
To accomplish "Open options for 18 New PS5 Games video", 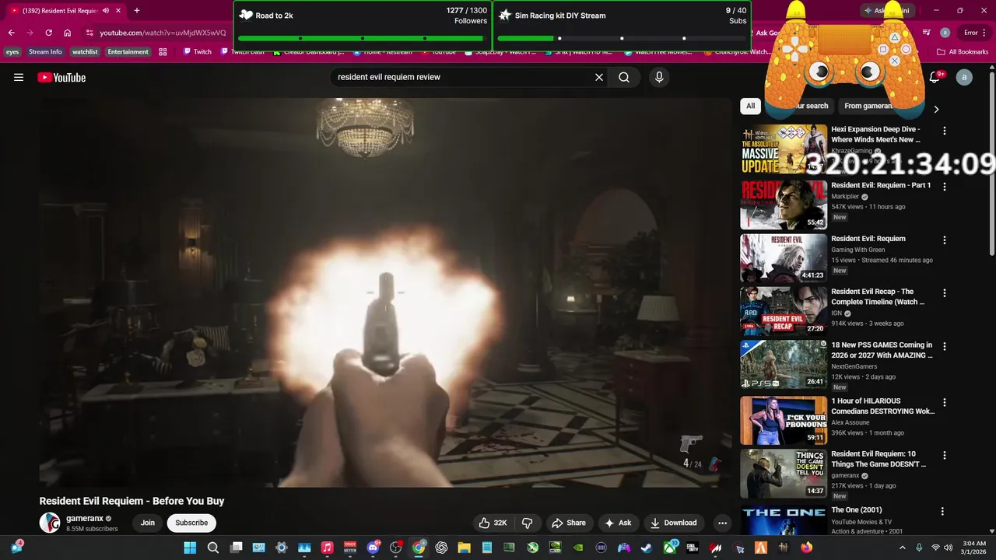I will pos(945,346).
